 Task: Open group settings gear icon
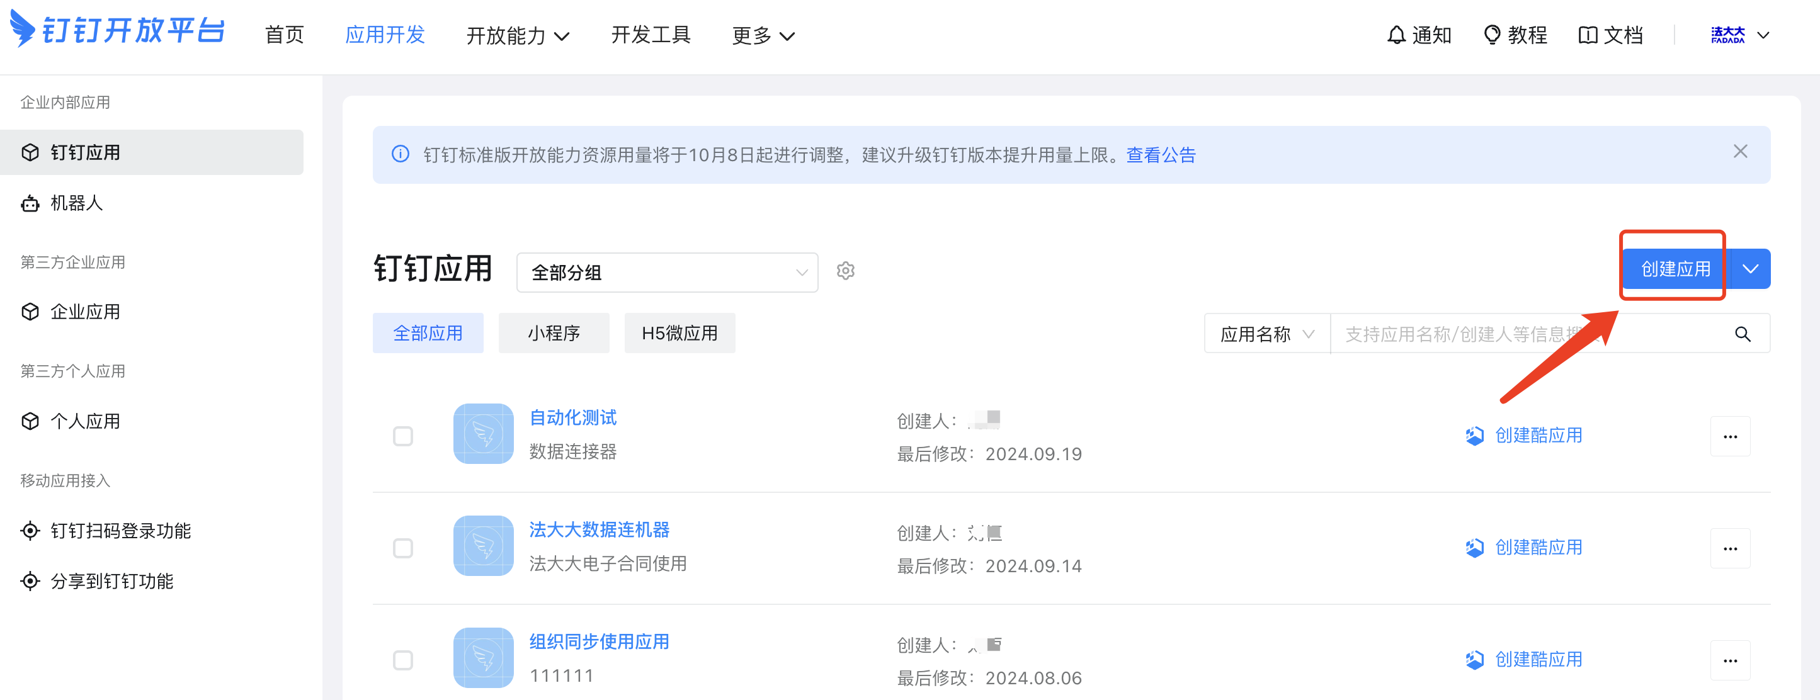[845, 271]
